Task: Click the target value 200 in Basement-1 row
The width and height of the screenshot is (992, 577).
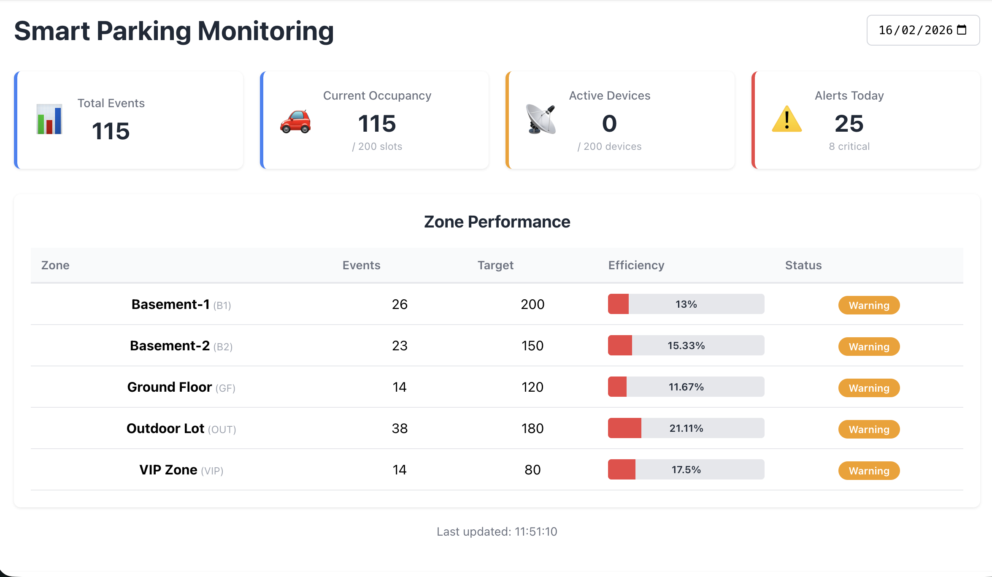Action: click(532, 304)
